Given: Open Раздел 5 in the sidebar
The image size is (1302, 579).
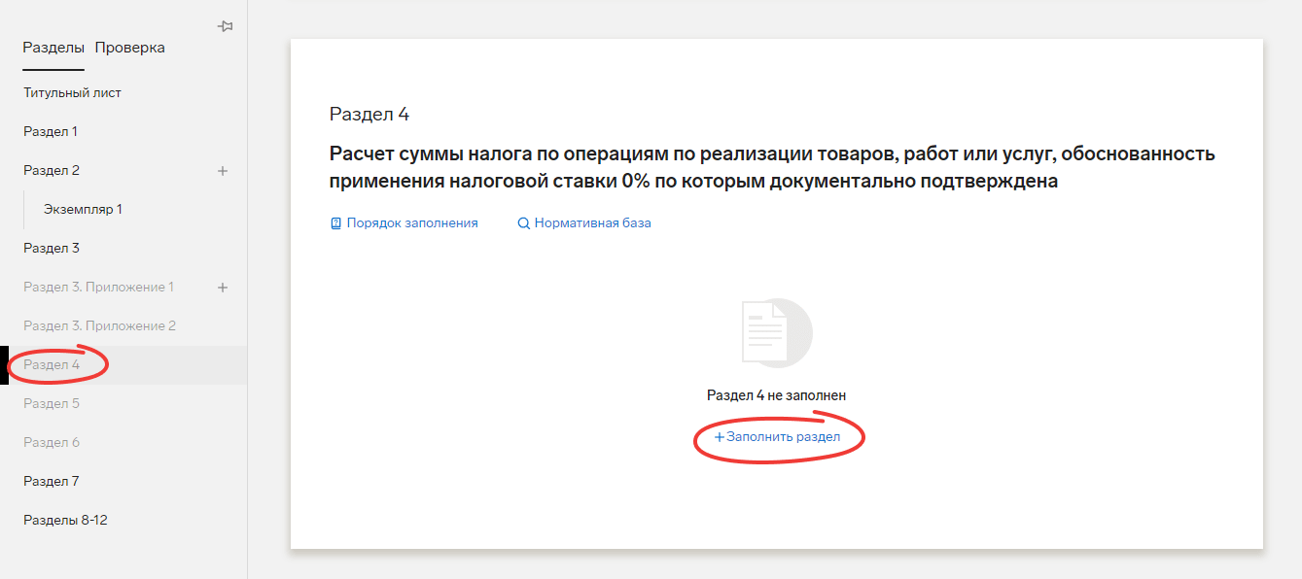Looking at the screenshot, I should coord(52,404).
